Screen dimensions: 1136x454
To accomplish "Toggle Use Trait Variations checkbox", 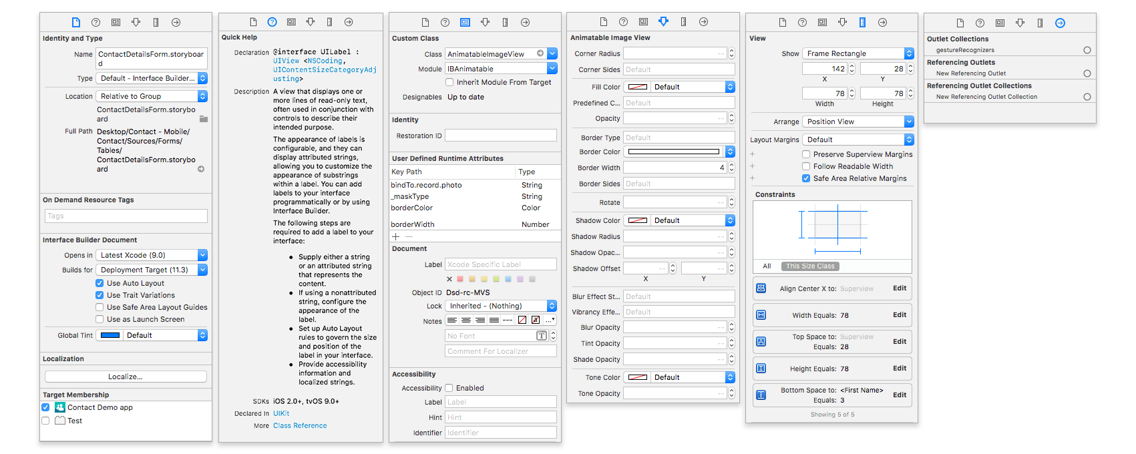I will pos(100,295).
